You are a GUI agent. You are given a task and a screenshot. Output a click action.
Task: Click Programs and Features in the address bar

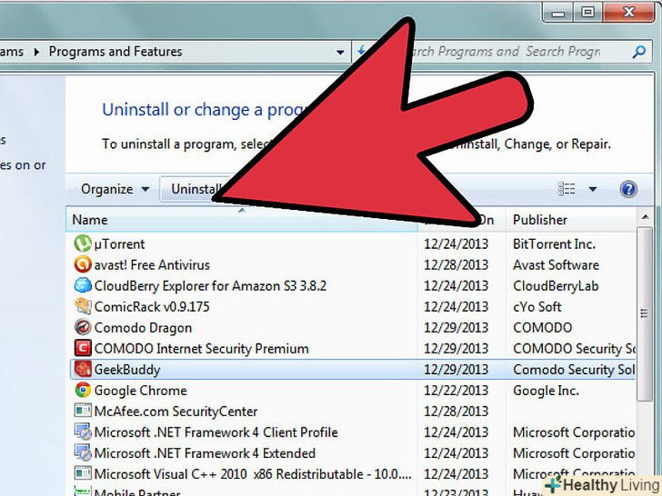(115, 52)
